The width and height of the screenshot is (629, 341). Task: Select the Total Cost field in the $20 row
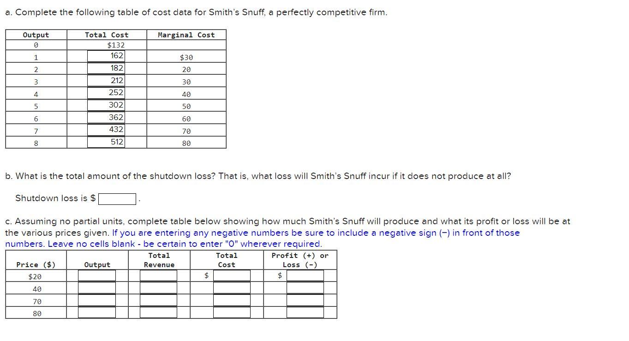(x=230, y=275)
